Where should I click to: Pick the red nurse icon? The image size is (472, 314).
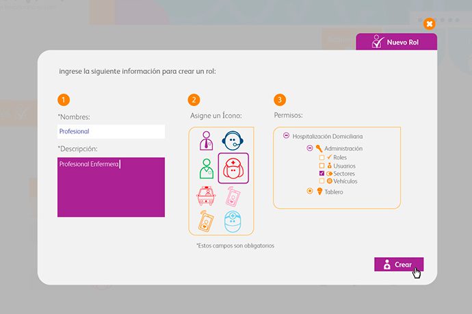click(x=233, y=168)
